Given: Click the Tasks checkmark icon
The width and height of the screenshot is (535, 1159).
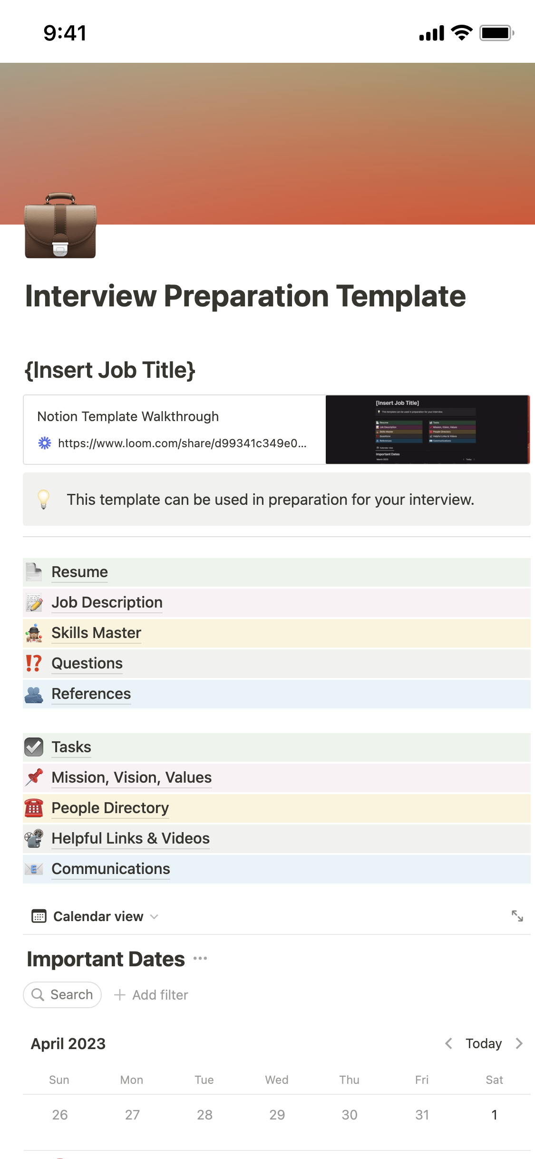Looking at the screenshot, I should click(34, 747).
